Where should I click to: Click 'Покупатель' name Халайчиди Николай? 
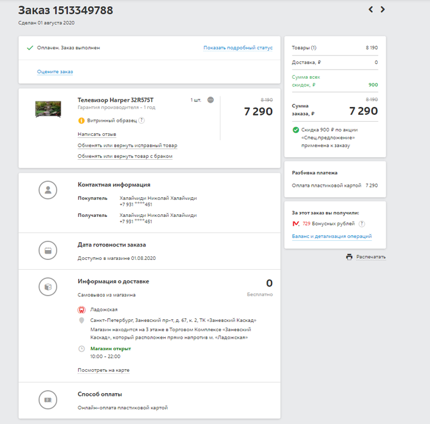click(158, 198)
